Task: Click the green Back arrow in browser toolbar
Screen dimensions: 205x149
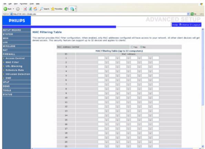Action: (x=6, y=9)
